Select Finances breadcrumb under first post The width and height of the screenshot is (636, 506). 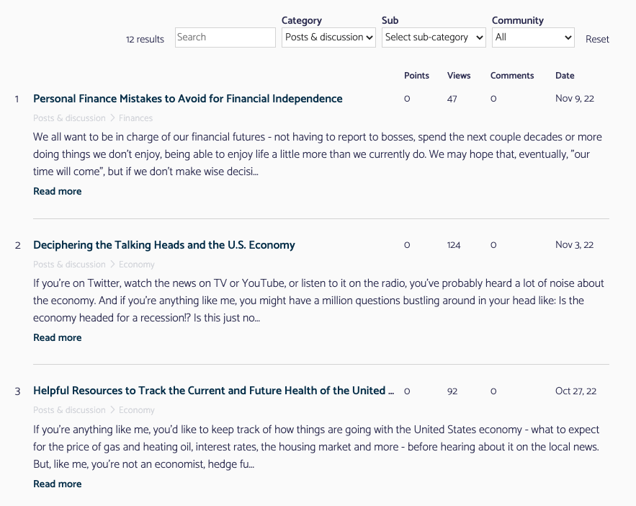135,118
